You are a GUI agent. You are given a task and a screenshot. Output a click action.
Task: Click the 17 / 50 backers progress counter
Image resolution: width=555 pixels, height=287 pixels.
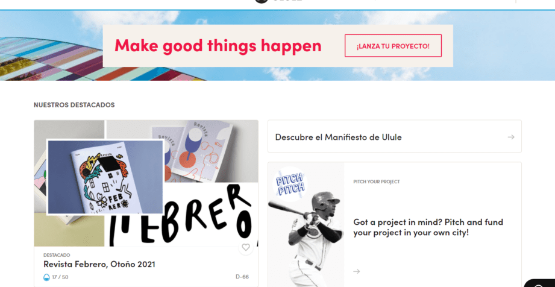click(x=60, y=277)
